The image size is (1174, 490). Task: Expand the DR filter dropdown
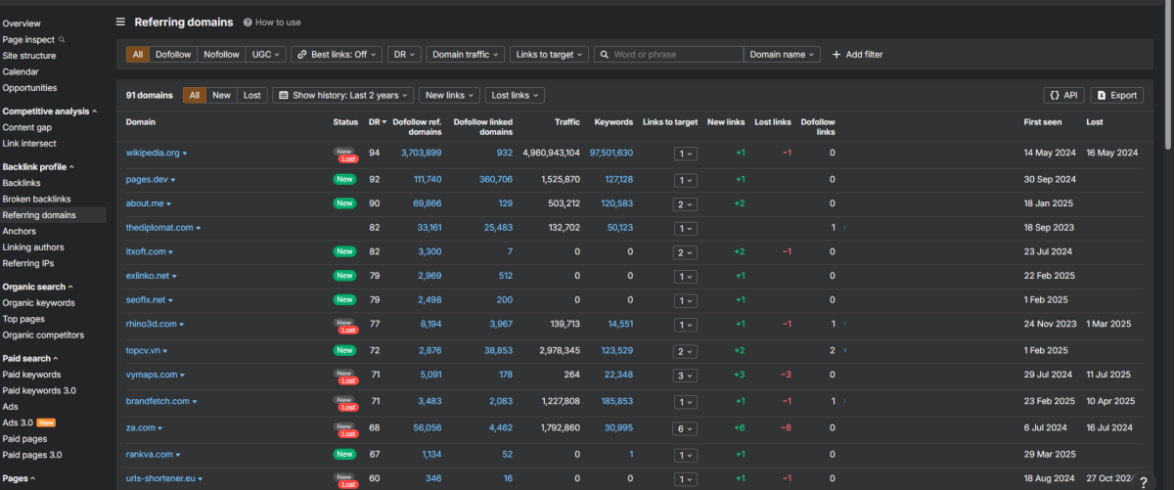(403, 55)
